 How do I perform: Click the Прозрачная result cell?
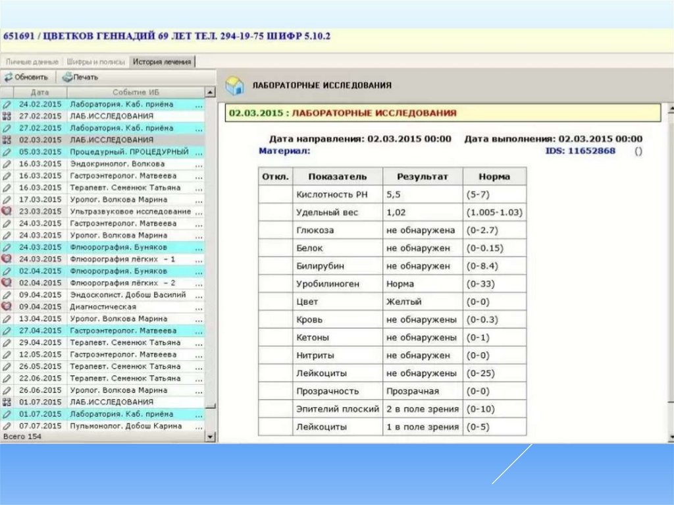point(423,392)
